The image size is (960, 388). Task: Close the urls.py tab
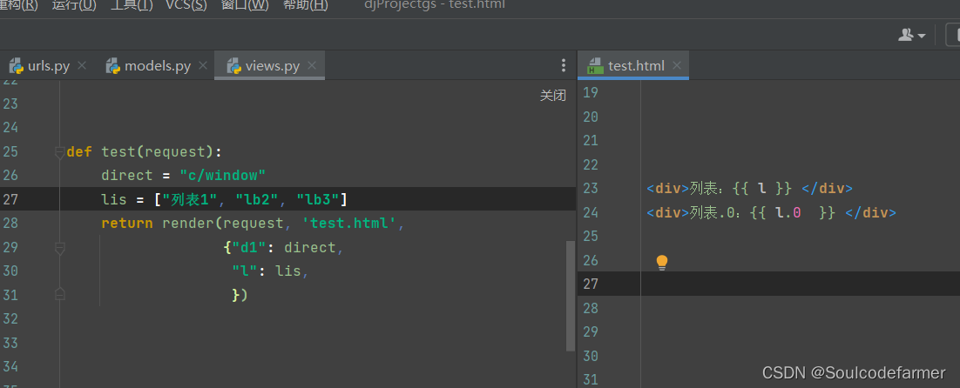tap(82, 65)
